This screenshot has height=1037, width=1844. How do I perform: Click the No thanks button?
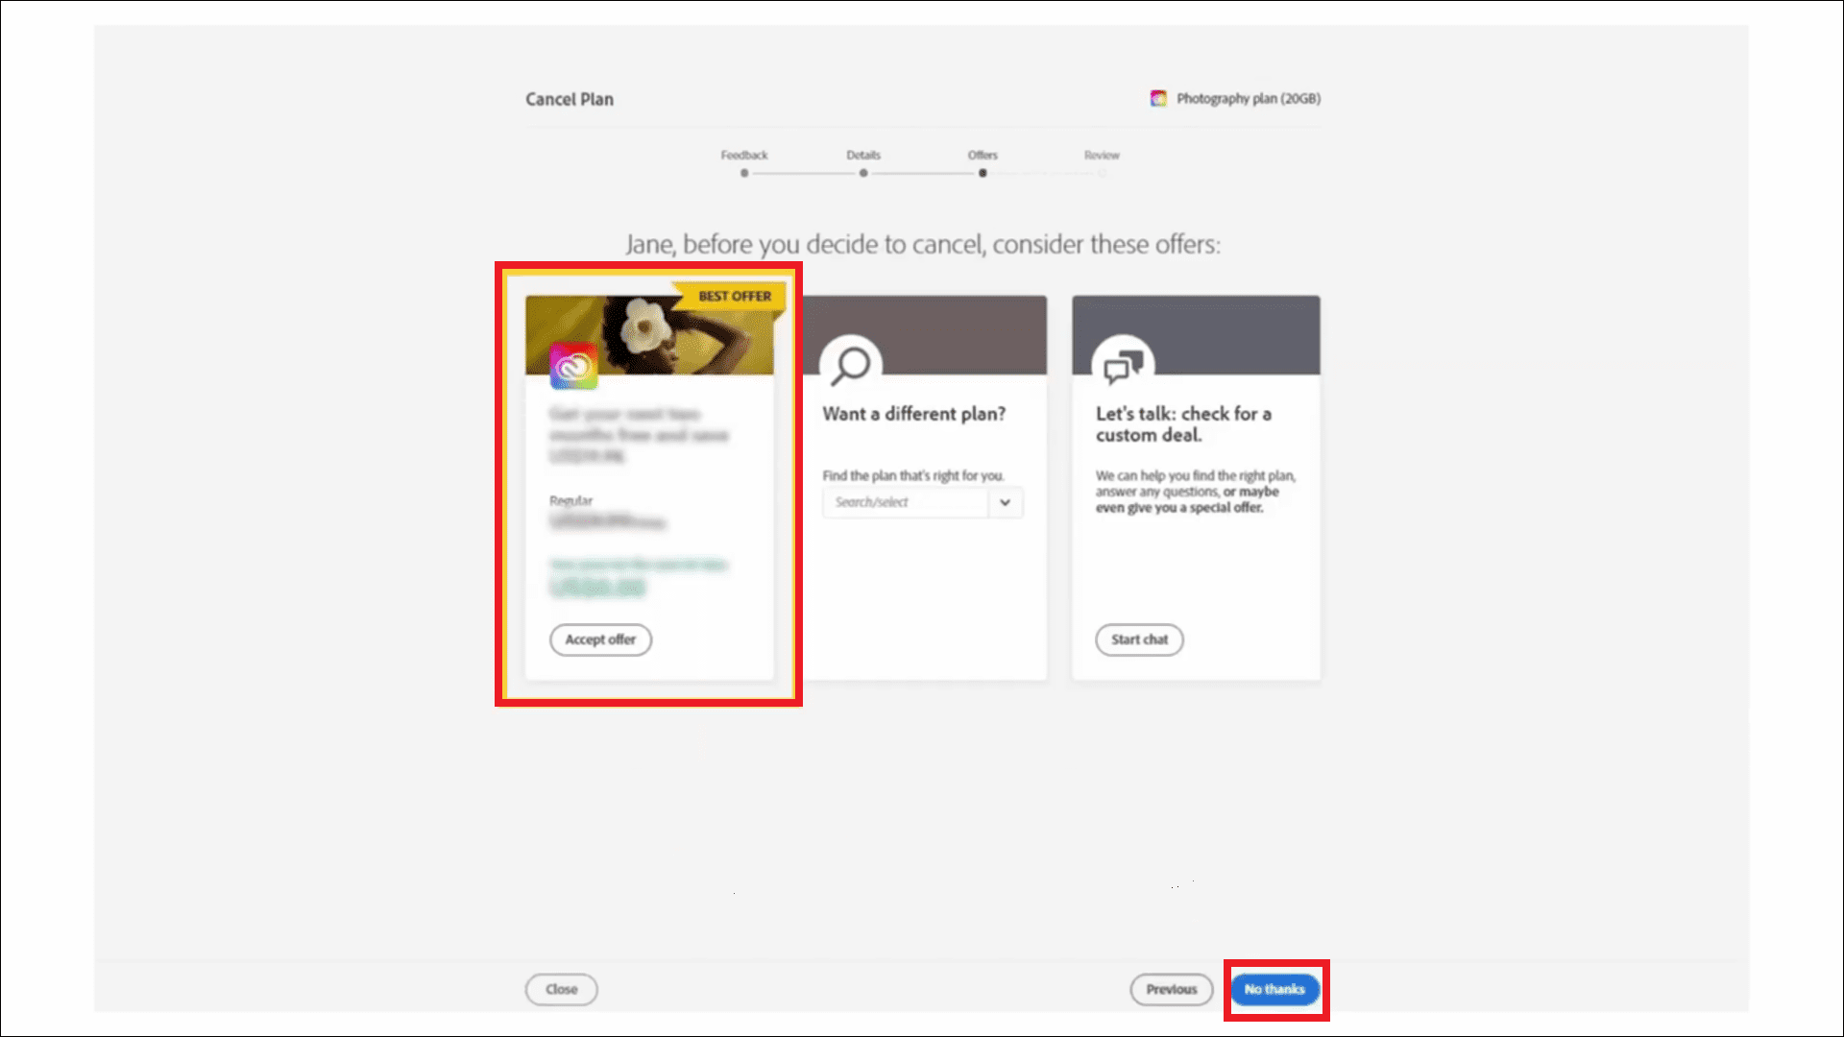[1274, 989]
